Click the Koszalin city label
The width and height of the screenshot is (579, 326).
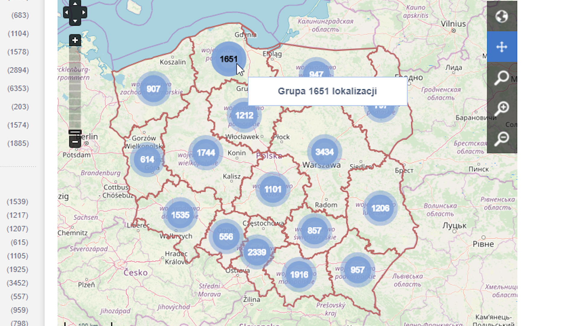(x=173, y=62)
